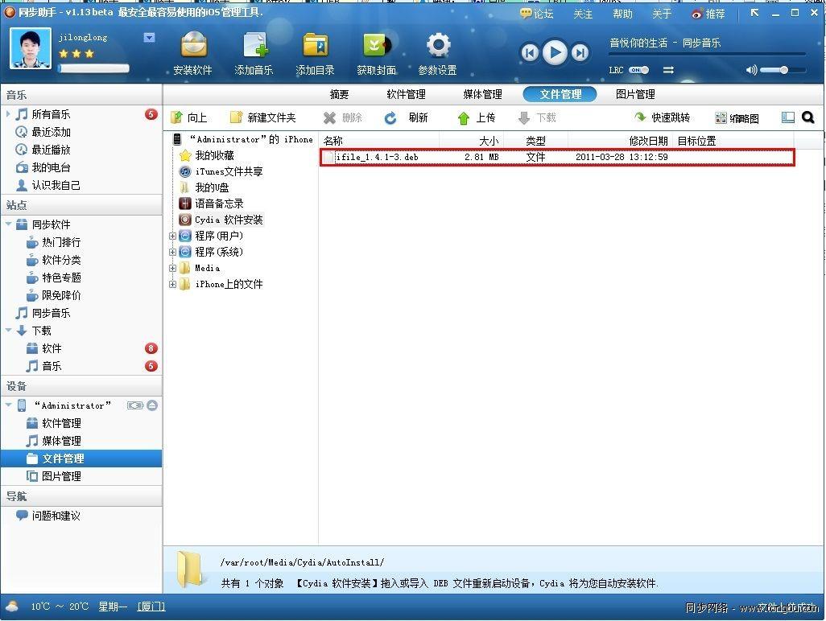Open the user account dropdown arrow

pos(150,37)
